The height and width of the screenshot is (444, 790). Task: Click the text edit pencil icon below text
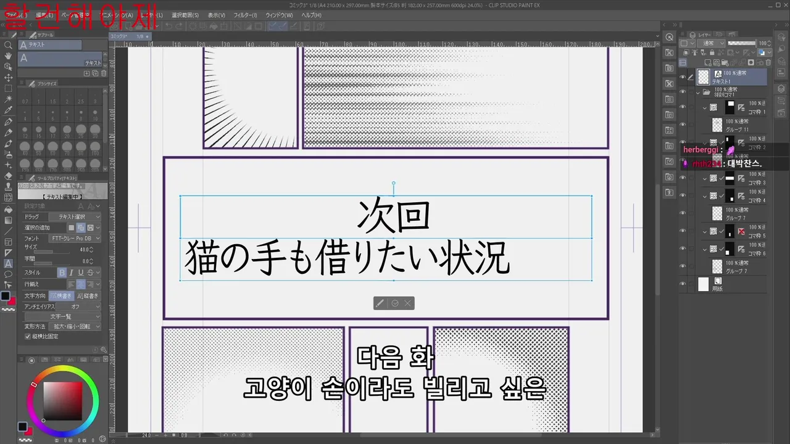point(380,303)
